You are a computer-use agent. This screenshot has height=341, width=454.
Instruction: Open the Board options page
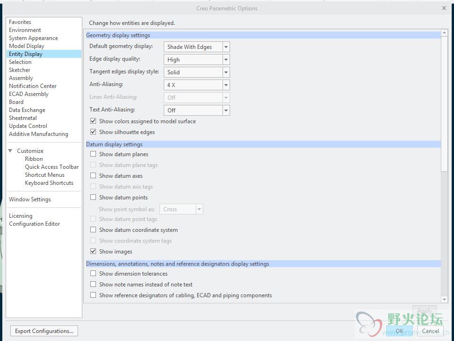(16, 102)
